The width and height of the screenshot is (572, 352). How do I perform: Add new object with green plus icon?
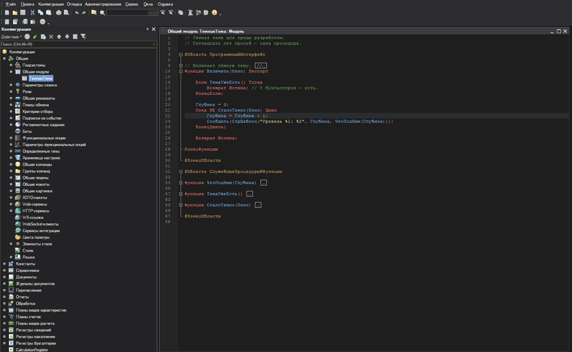(x=27, y=37)
